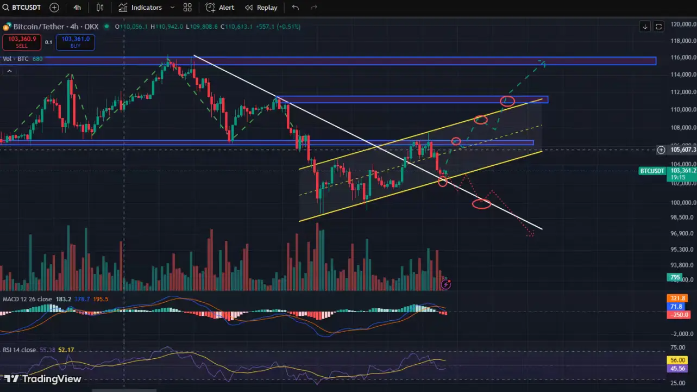This screenshot has width=697, height=392.
Task: Open the layout grid icon
Action: pyautogui.click(x=187, y=8)
